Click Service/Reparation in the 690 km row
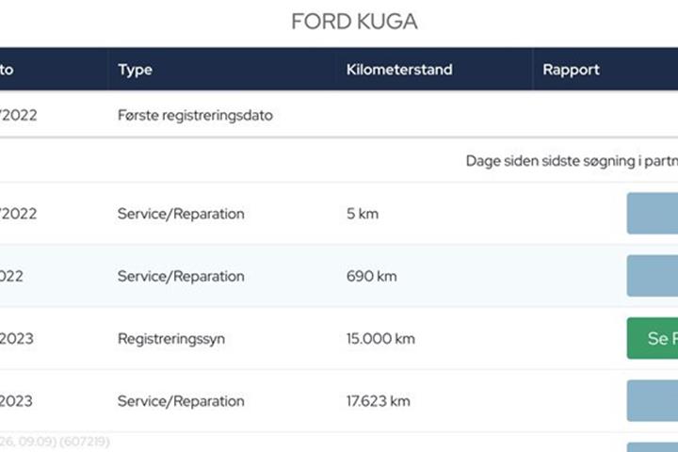The image size is (678, 452). point(181,276)
